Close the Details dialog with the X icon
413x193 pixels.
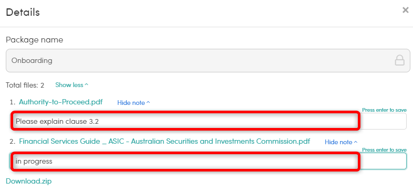(x=405, y=10)
